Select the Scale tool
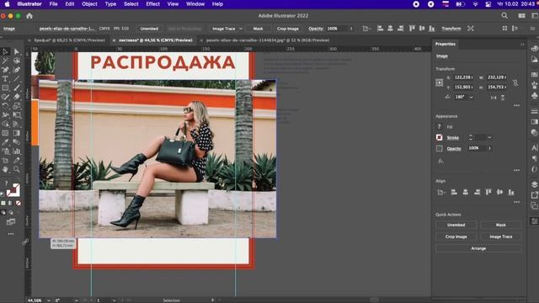 (x=17, y=106)
